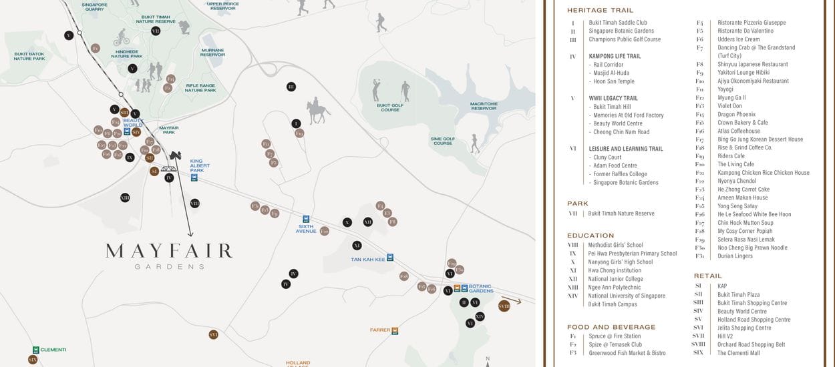835x367 pixels.
Task: Click the Farrer MRT station icon
Action: tap(395, 330)
